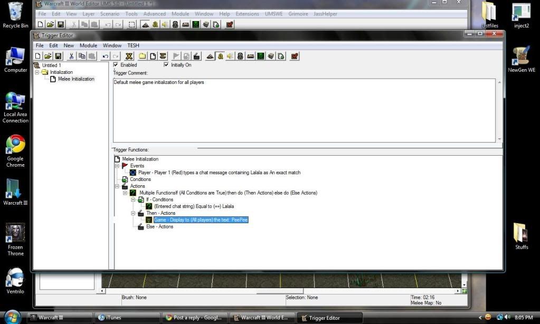Select the Ventrilo desktop shortcut
Screen dimensions: 540x324
click(15, 281)
